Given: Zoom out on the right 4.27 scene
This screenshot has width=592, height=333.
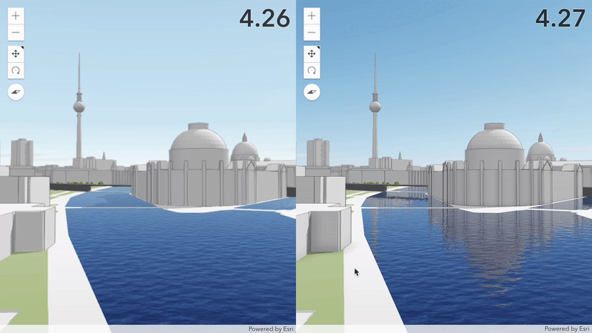Looking at the screenshot, I should click(312, 33).
